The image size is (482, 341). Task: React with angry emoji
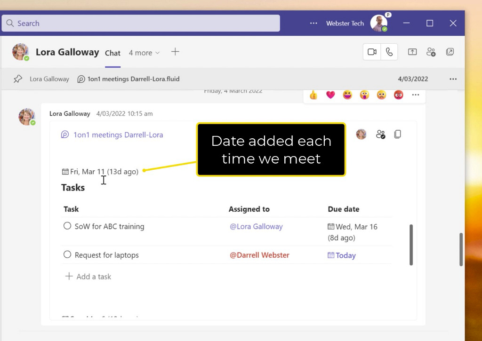click(x=398, y=95)
